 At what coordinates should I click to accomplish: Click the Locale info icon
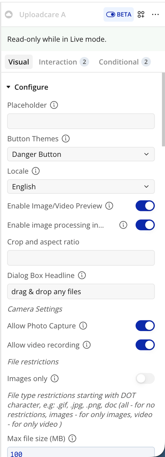click(36, 171)
